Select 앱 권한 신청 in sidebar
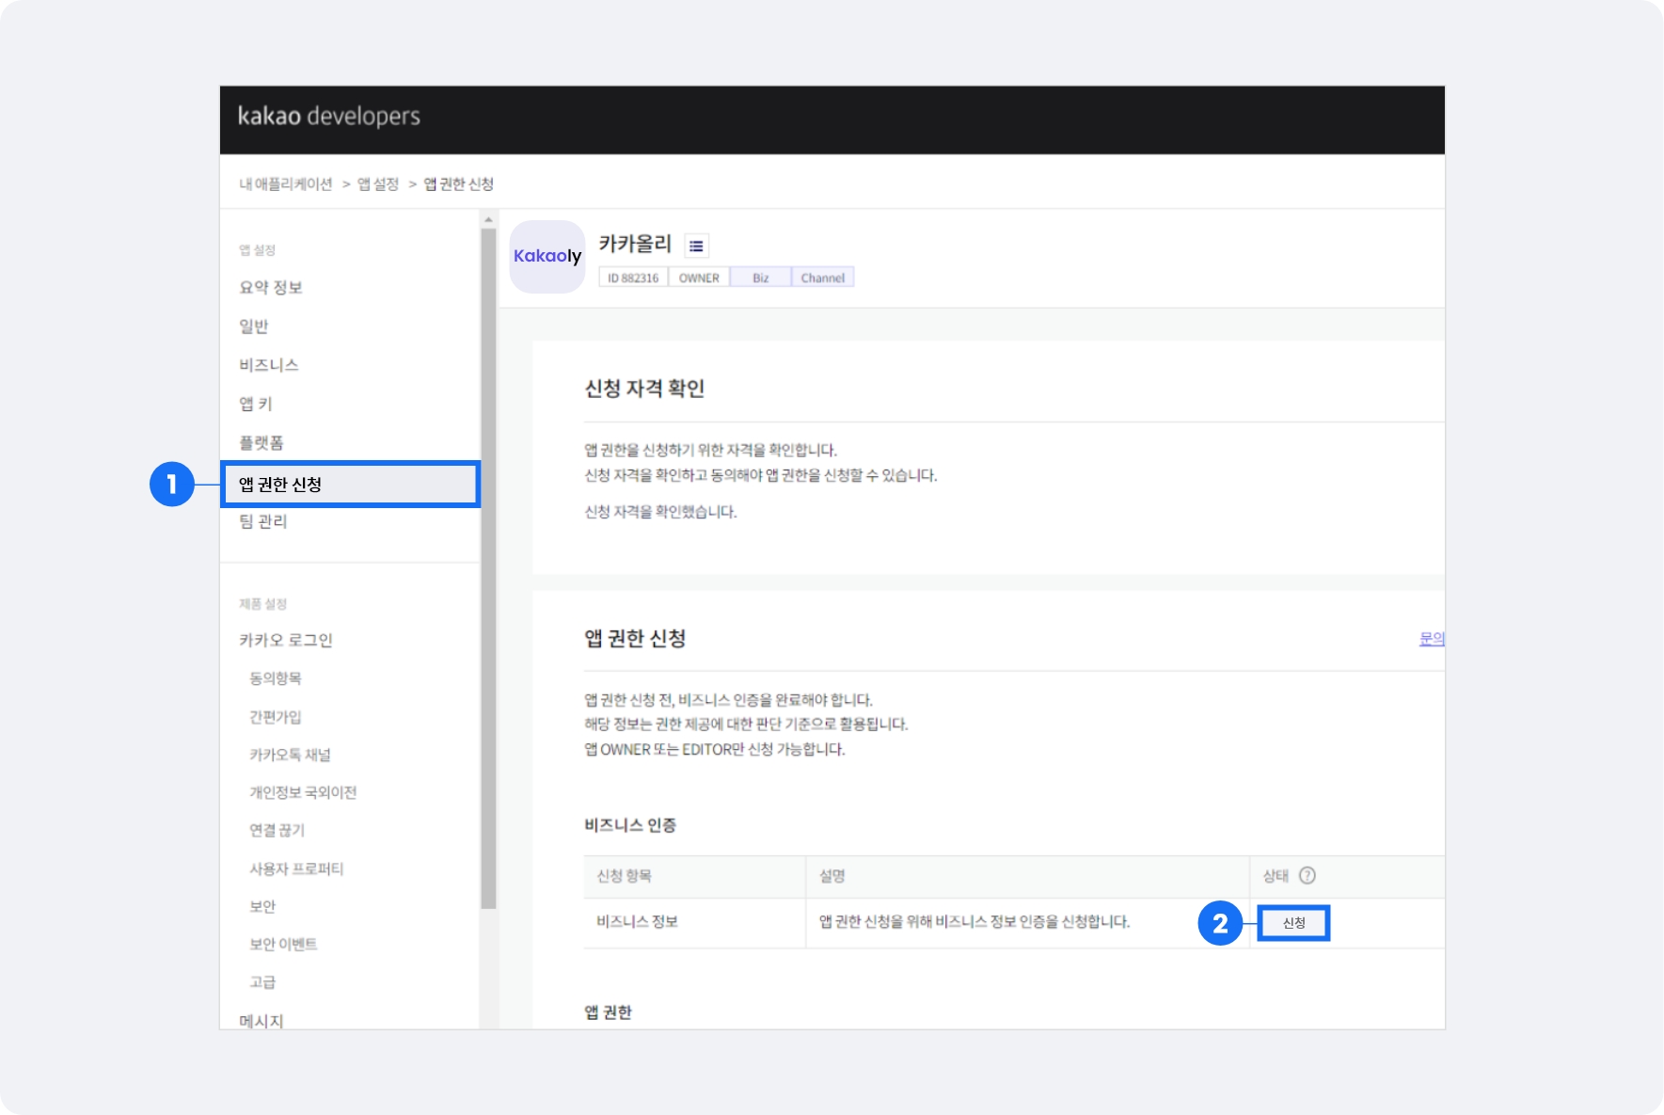1664x1115 pixels. point(351,485)
